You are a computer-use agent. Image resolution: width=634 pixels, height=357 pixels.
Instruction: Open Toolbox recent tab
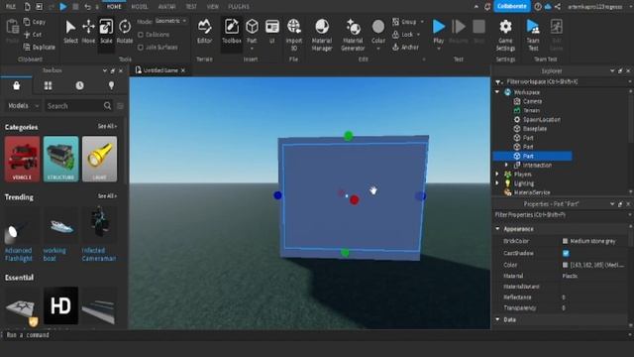79,86
